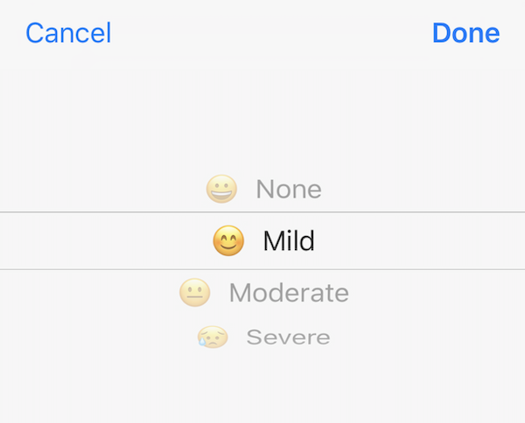Pick the crying face emoji beside Severe
This screenshot has height=423, width=525.
(x=213, y=337)
